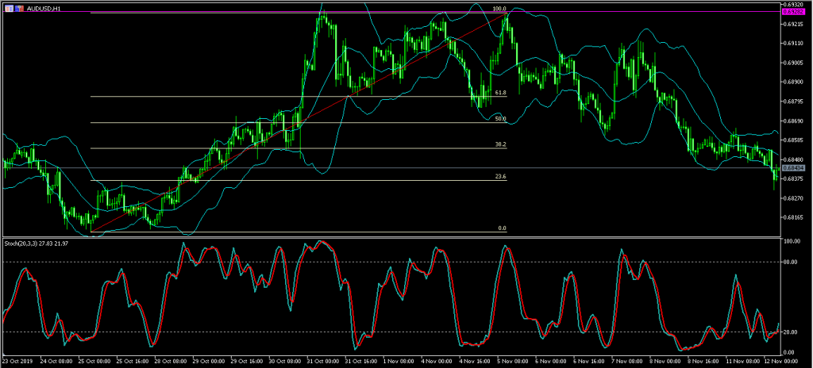Select the Fibonacci 50.0 level label

[x=500, y=119]
